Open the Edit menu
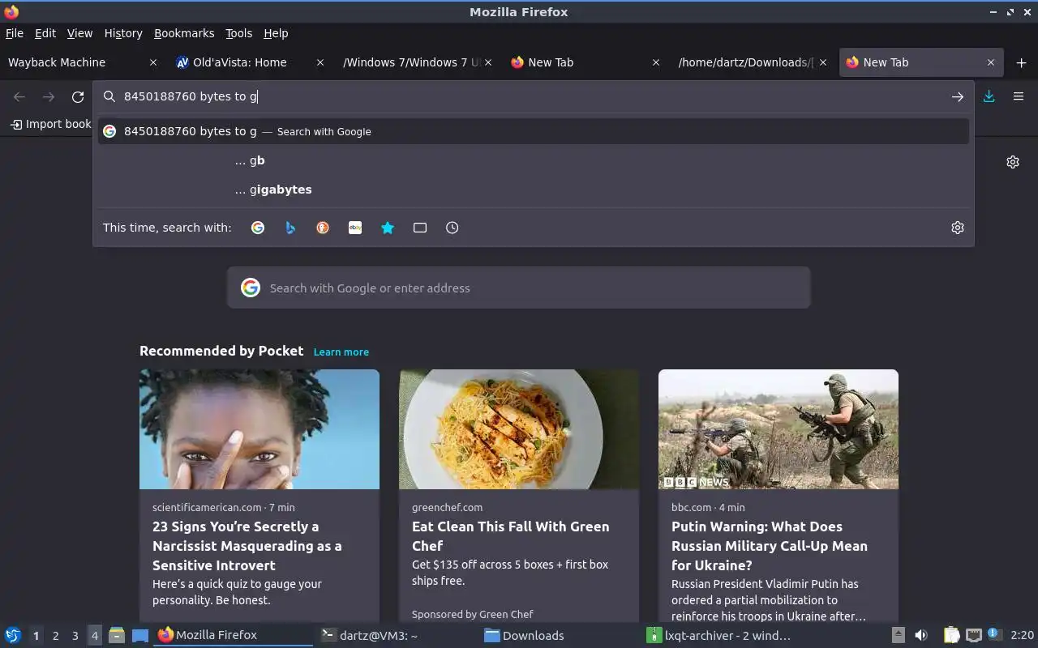Viewport: 1038px width, 648px height. 45,33
